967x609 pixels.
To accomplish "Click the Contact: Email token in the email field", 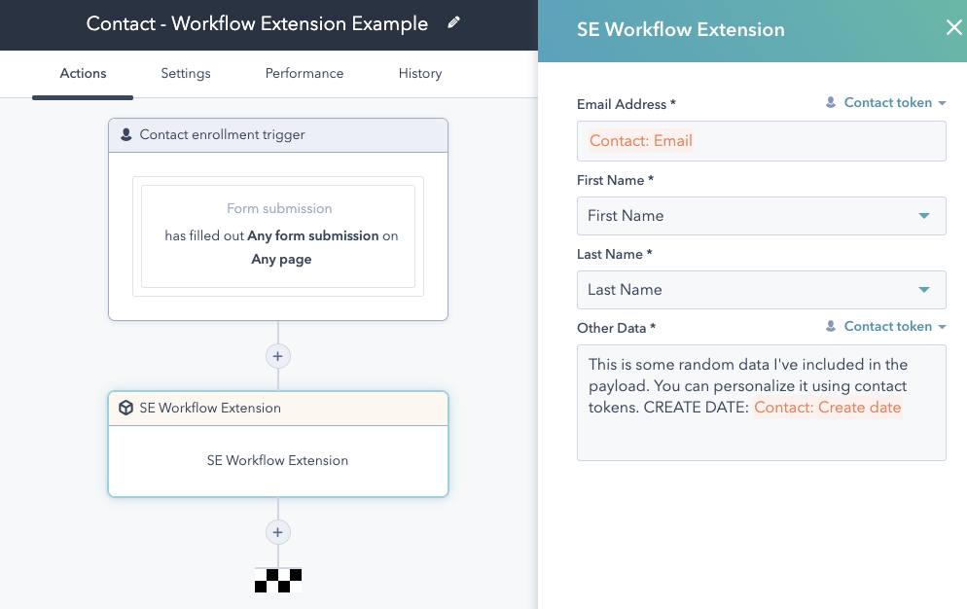I will pos(640,140).
